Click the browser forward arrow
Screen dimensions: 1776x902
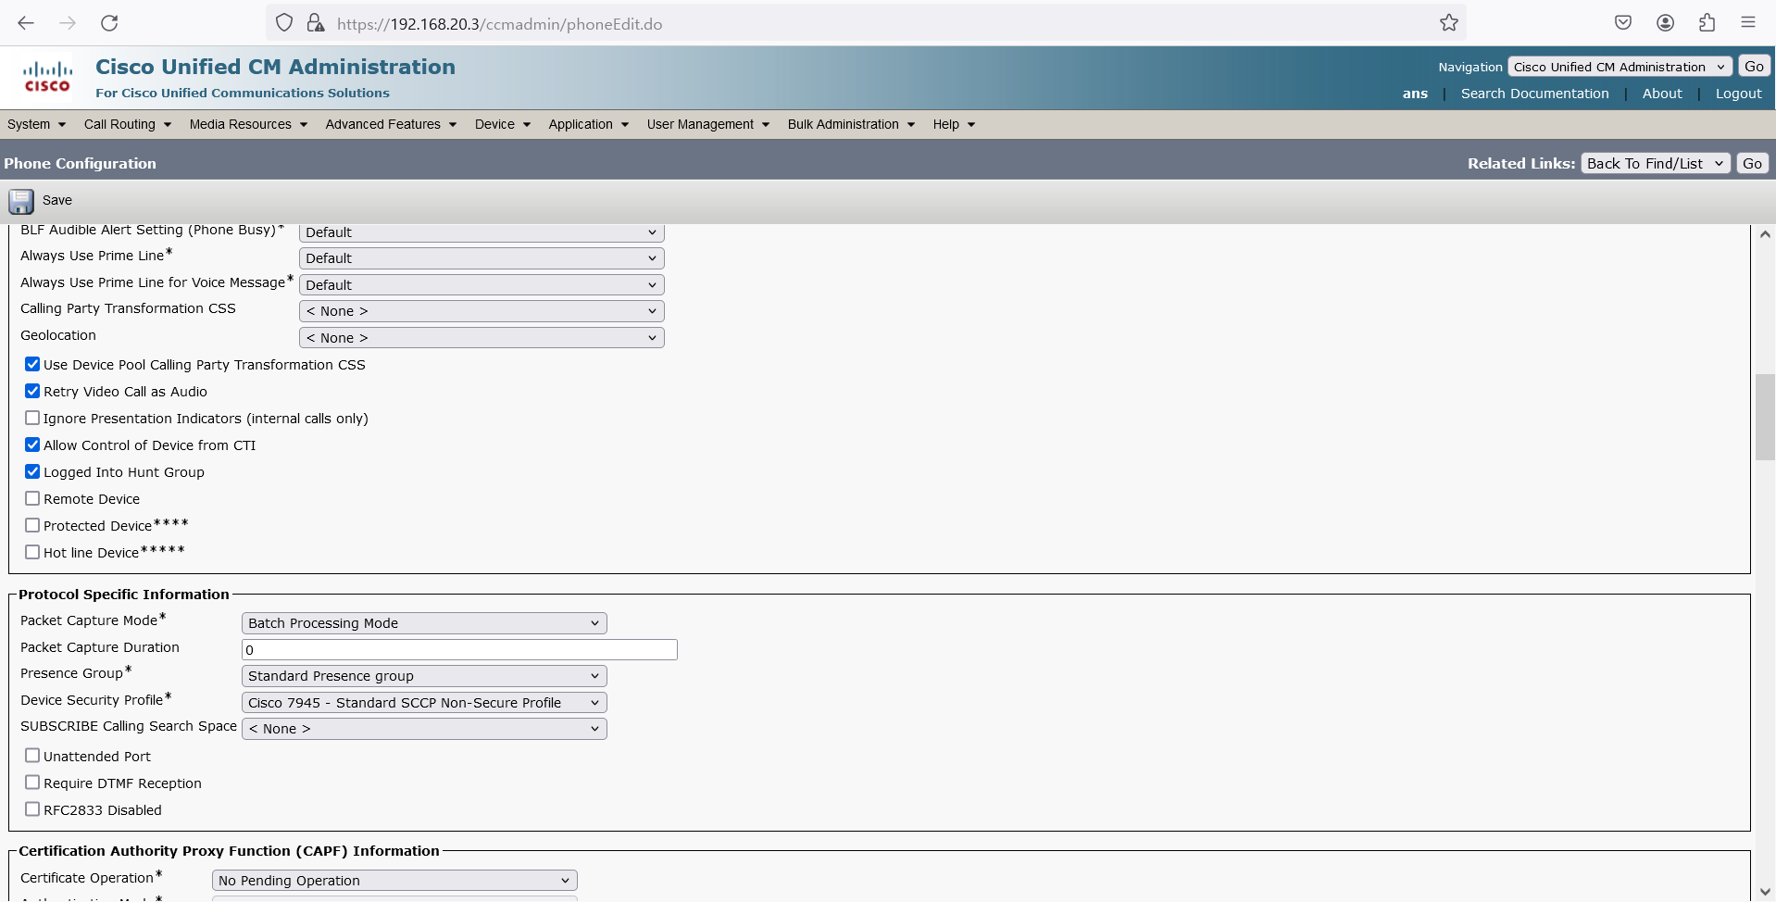[68, 23]
